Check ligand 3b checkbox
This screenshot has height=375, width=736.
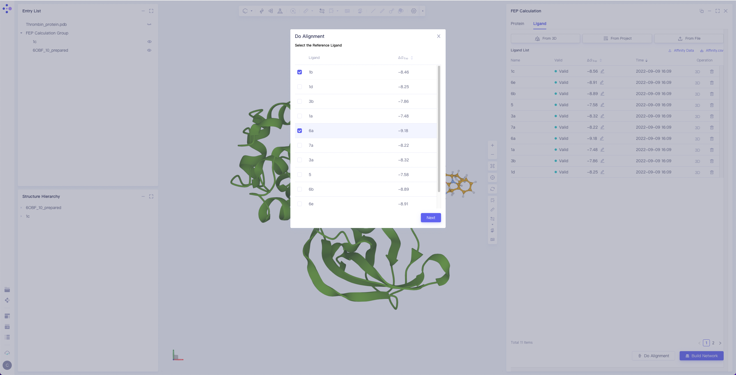click(300, 101)
